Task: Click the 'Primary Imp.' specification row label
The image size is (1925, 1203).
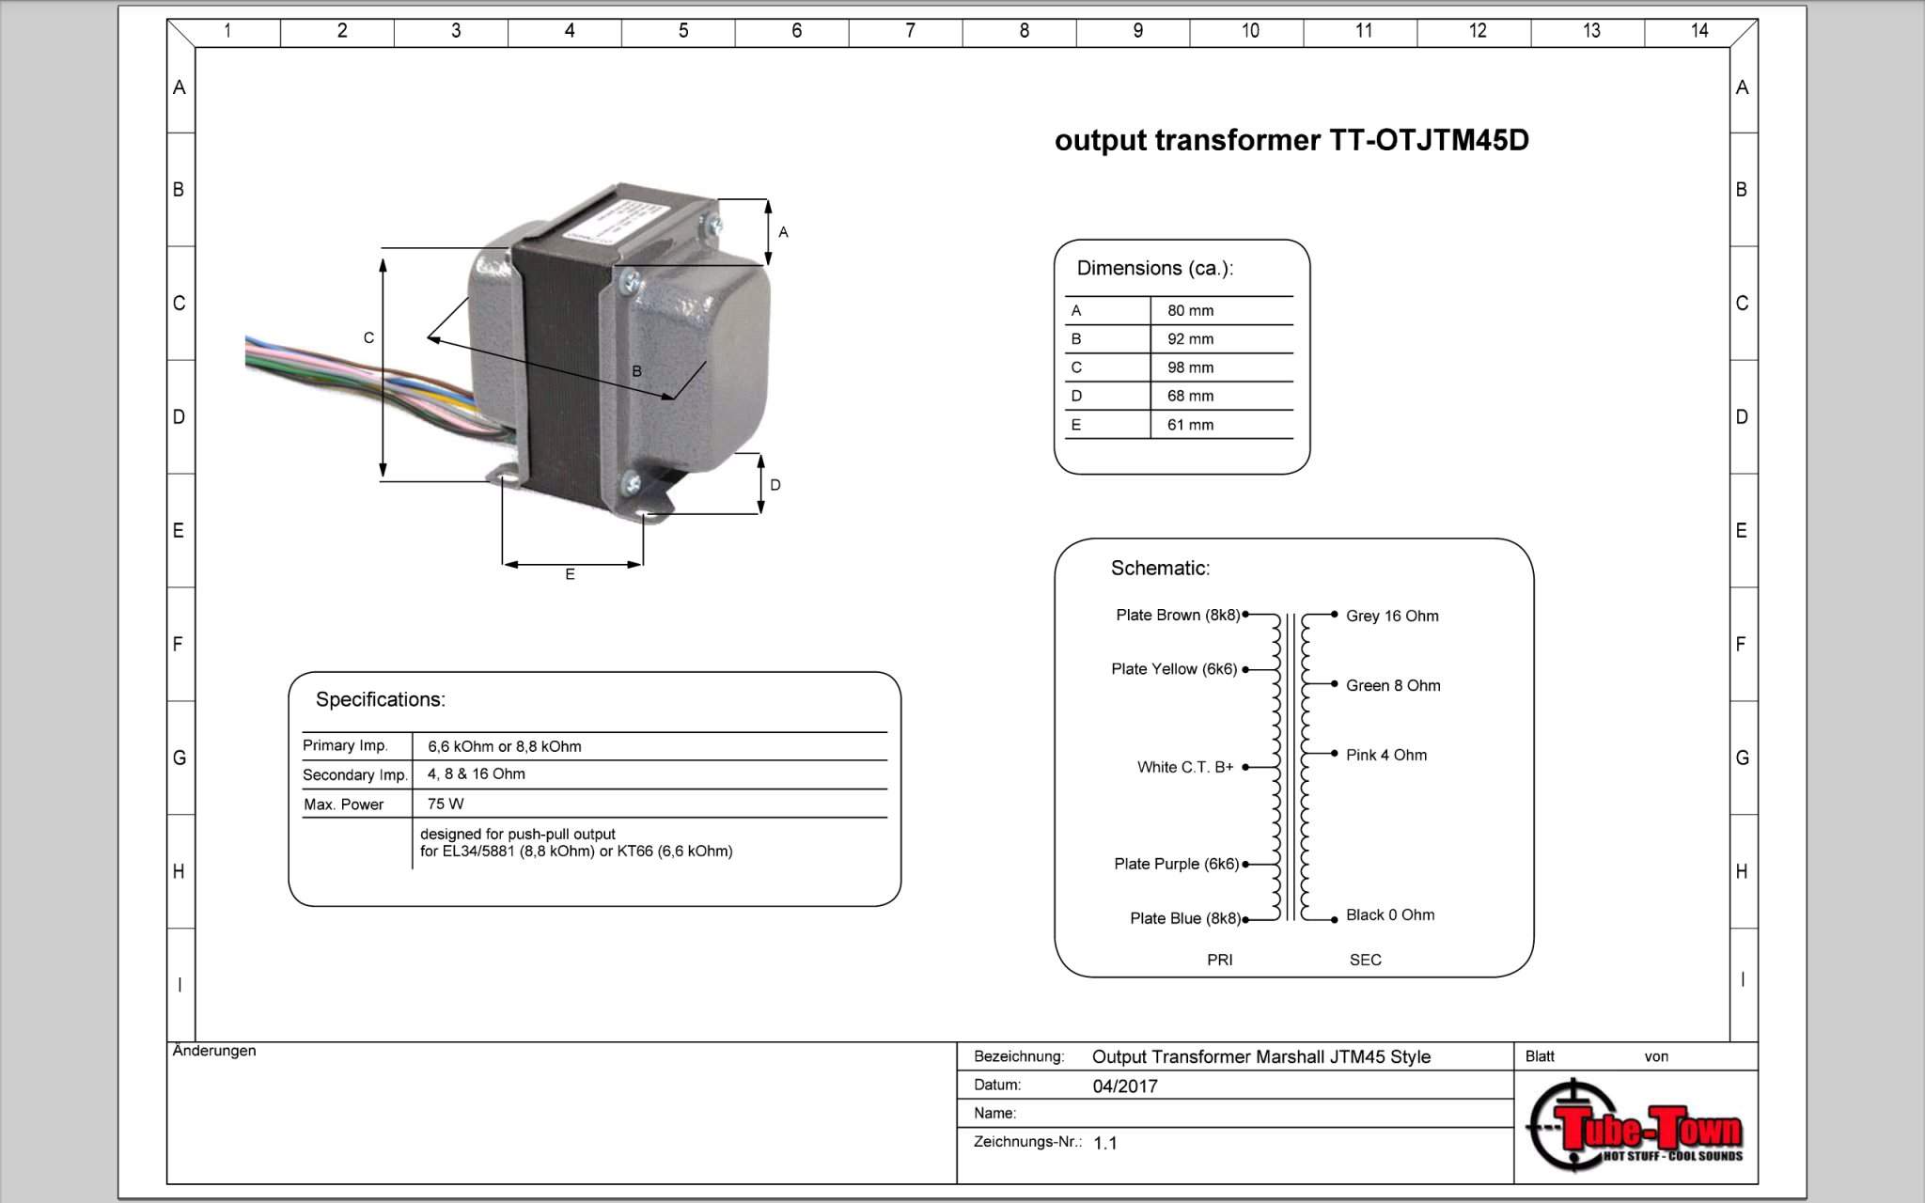Action: pos(345,746)
